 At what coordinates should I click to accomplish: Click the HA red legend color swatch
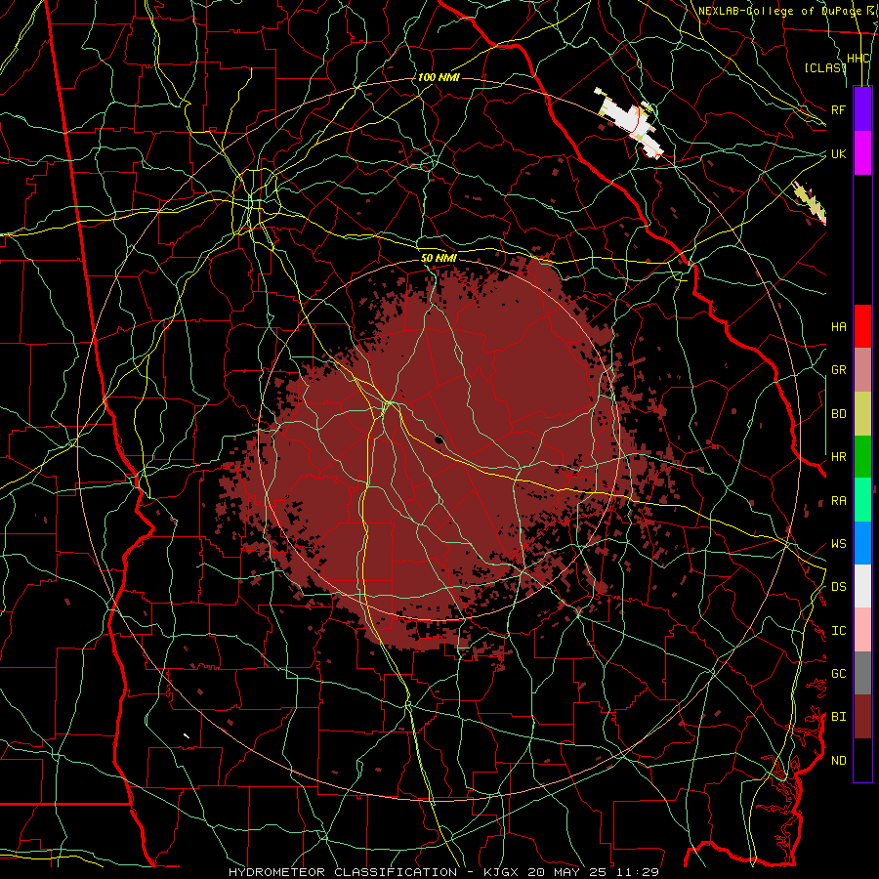(x=862, y=326)
